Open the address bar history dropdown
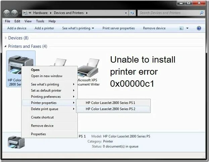 pyautogui.click(x=126, y=13)
